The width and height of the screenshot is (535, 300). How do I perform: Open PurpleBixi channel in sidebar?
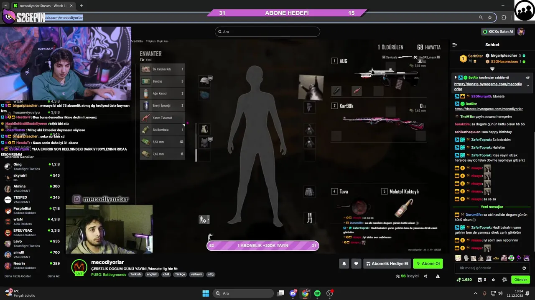pyautogui.click(x=32, y=210)
